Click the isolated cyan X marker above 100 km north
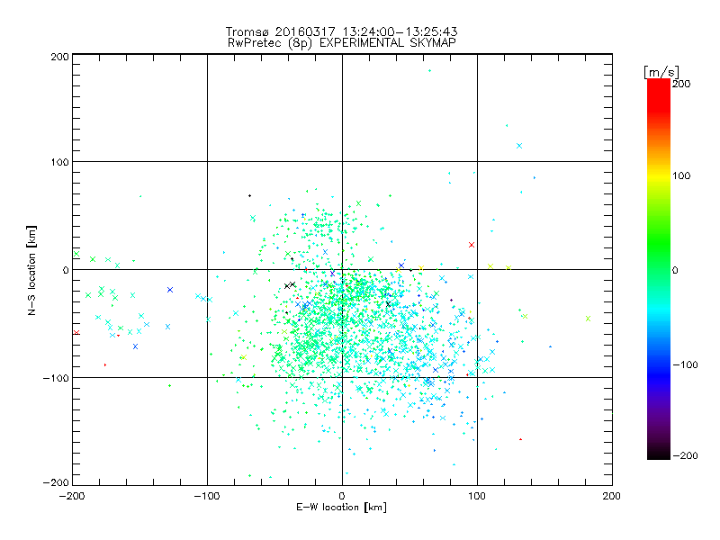Image resolution: width=720 pixels, height=540 pixels. point(519,146)
